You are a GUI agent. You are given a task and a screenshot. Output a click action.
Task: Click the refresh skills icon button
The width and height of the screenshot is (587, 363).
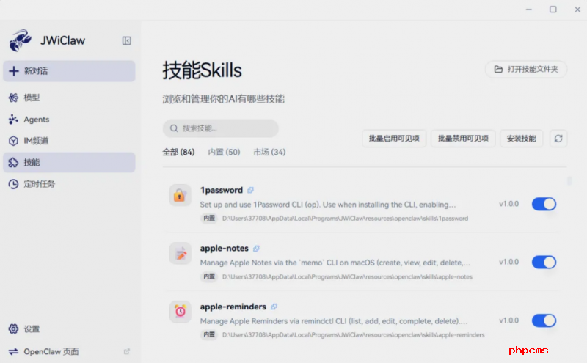pos(558,138)
